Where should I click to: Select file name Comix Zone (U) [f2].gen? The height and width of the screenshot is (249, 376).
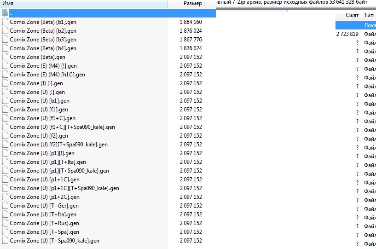(x=39, y=136)
